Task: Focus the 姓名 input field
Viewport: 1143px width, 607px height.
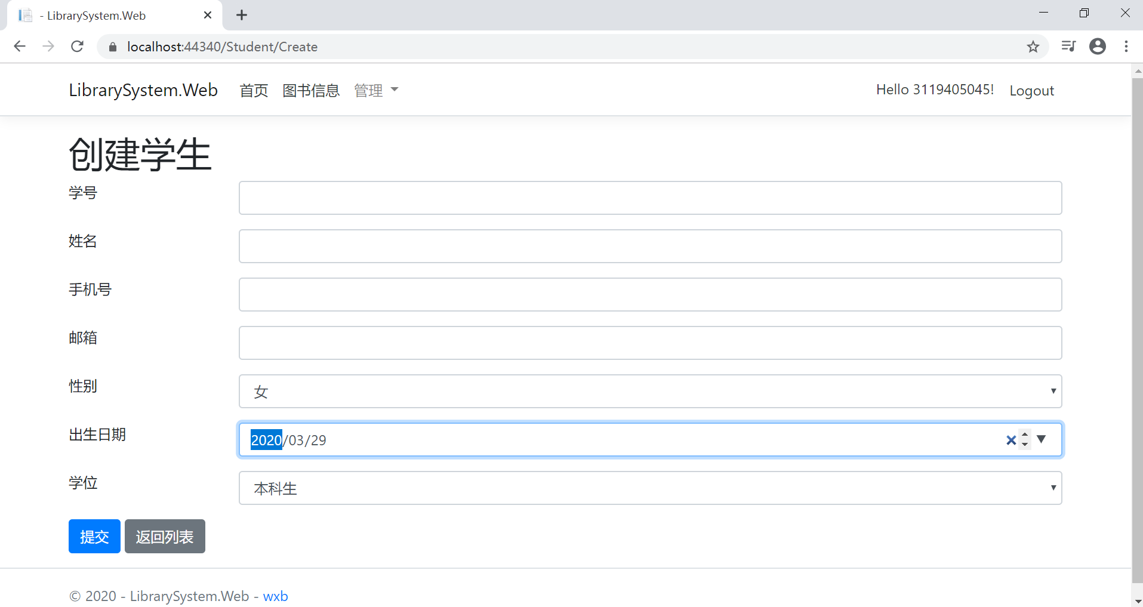Action: 650,246
